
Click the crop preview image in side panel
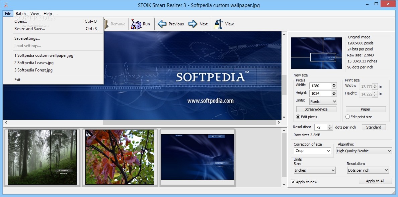click(x=316, y=53)
